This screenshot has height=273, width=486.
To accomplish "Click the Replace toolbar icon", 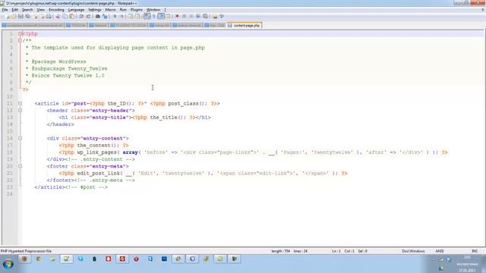I will (x=105, y=16).
